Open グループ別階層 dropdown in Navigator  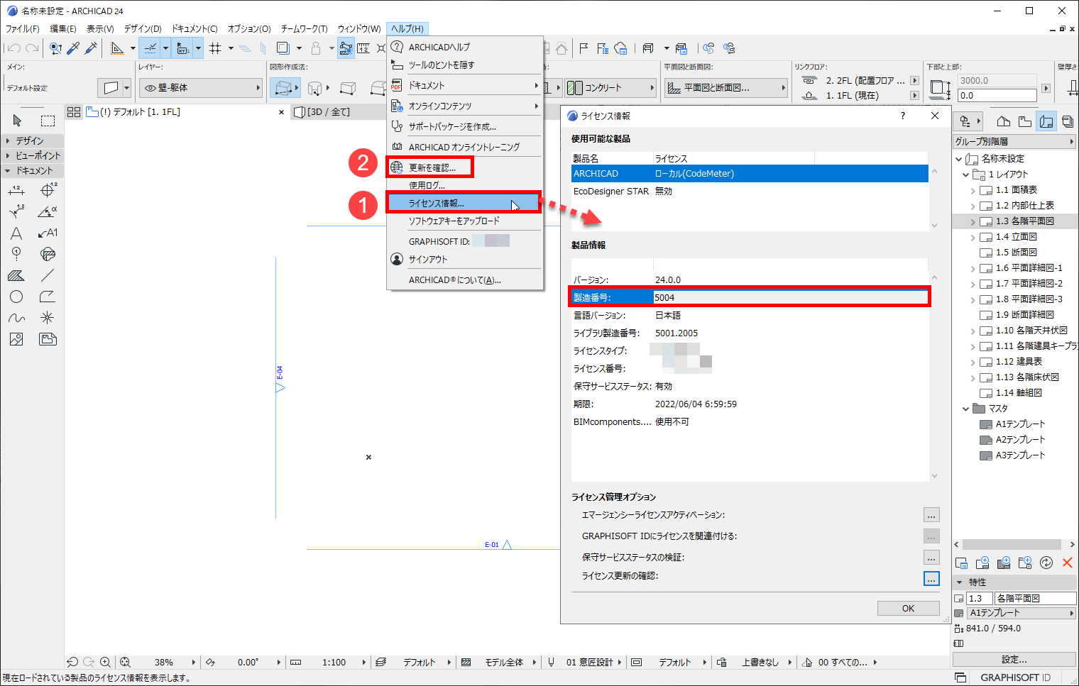[1014, 141]
